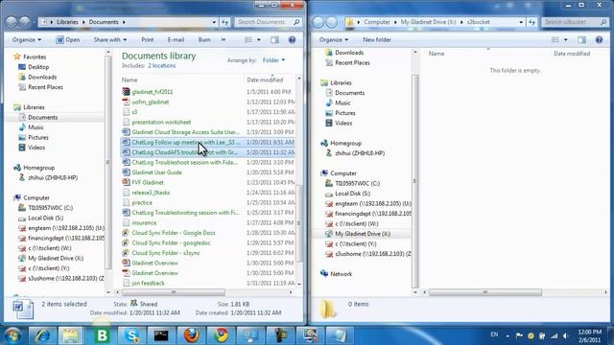Screen dimensions: 614x345
Task: Click Open button in toolbar
Action: [68, 40]
